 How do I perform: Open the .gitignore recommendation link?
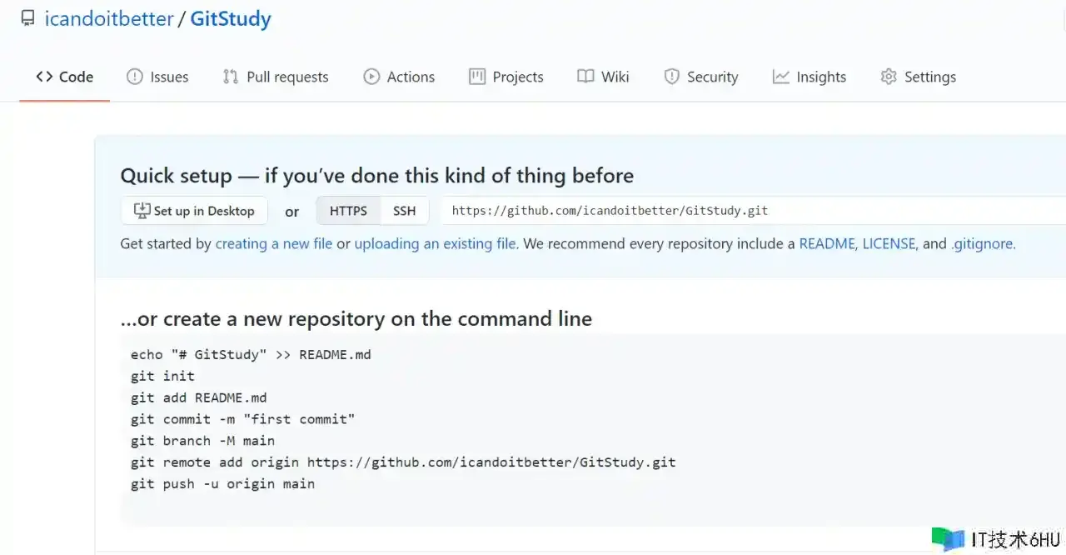983,244
